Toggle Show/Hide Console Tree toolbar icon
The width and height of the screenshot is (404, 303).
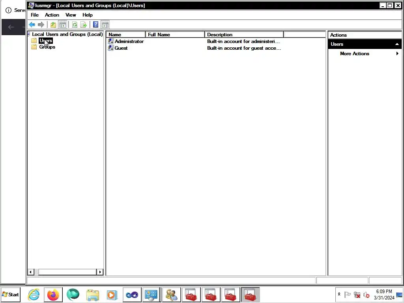pos(63,25)
